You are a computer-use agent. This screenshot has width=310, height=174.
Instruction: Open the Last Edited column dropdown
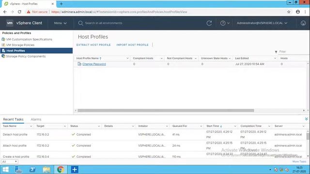pos(275,58)
